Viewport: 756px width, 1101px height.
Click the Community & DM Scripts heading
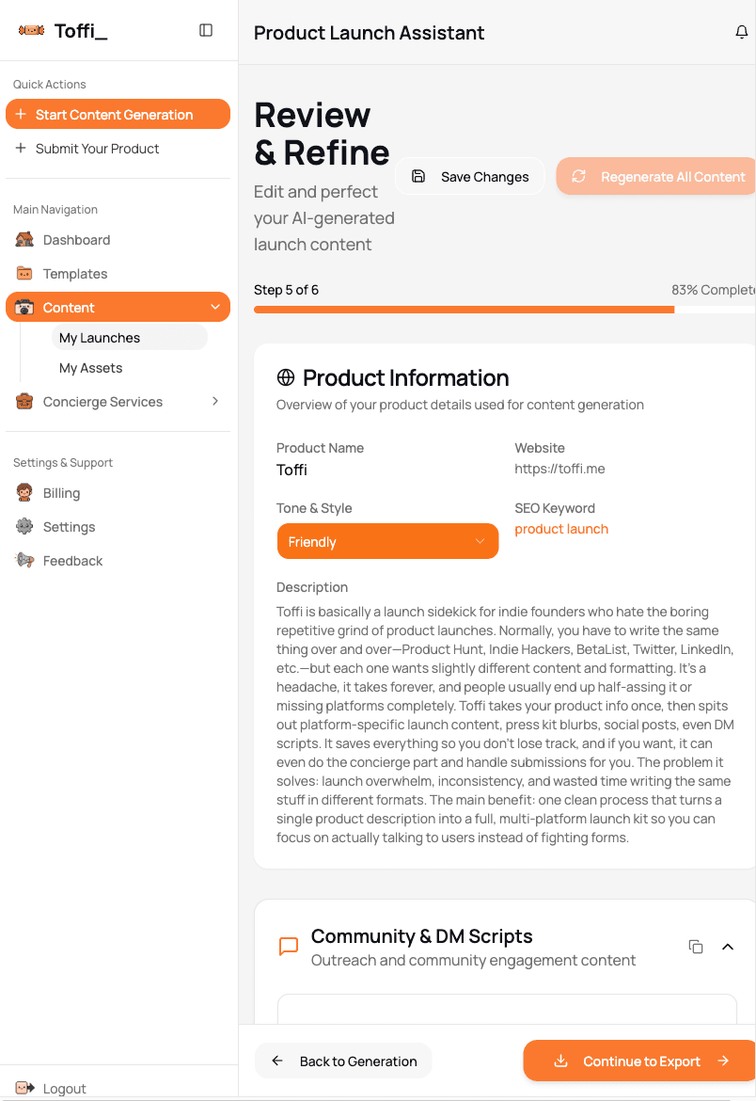tap(421, 935)
